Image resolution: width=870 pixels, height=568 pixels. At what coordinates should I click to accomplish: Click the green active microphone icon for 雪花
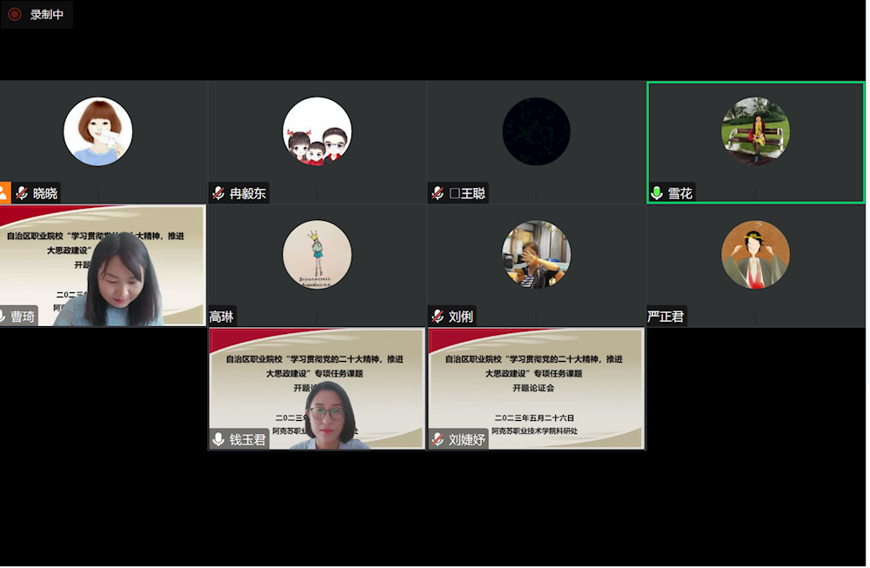point(657,193)
